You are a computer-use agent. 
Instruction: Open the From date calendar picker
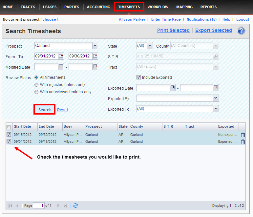tap(61, 56)
